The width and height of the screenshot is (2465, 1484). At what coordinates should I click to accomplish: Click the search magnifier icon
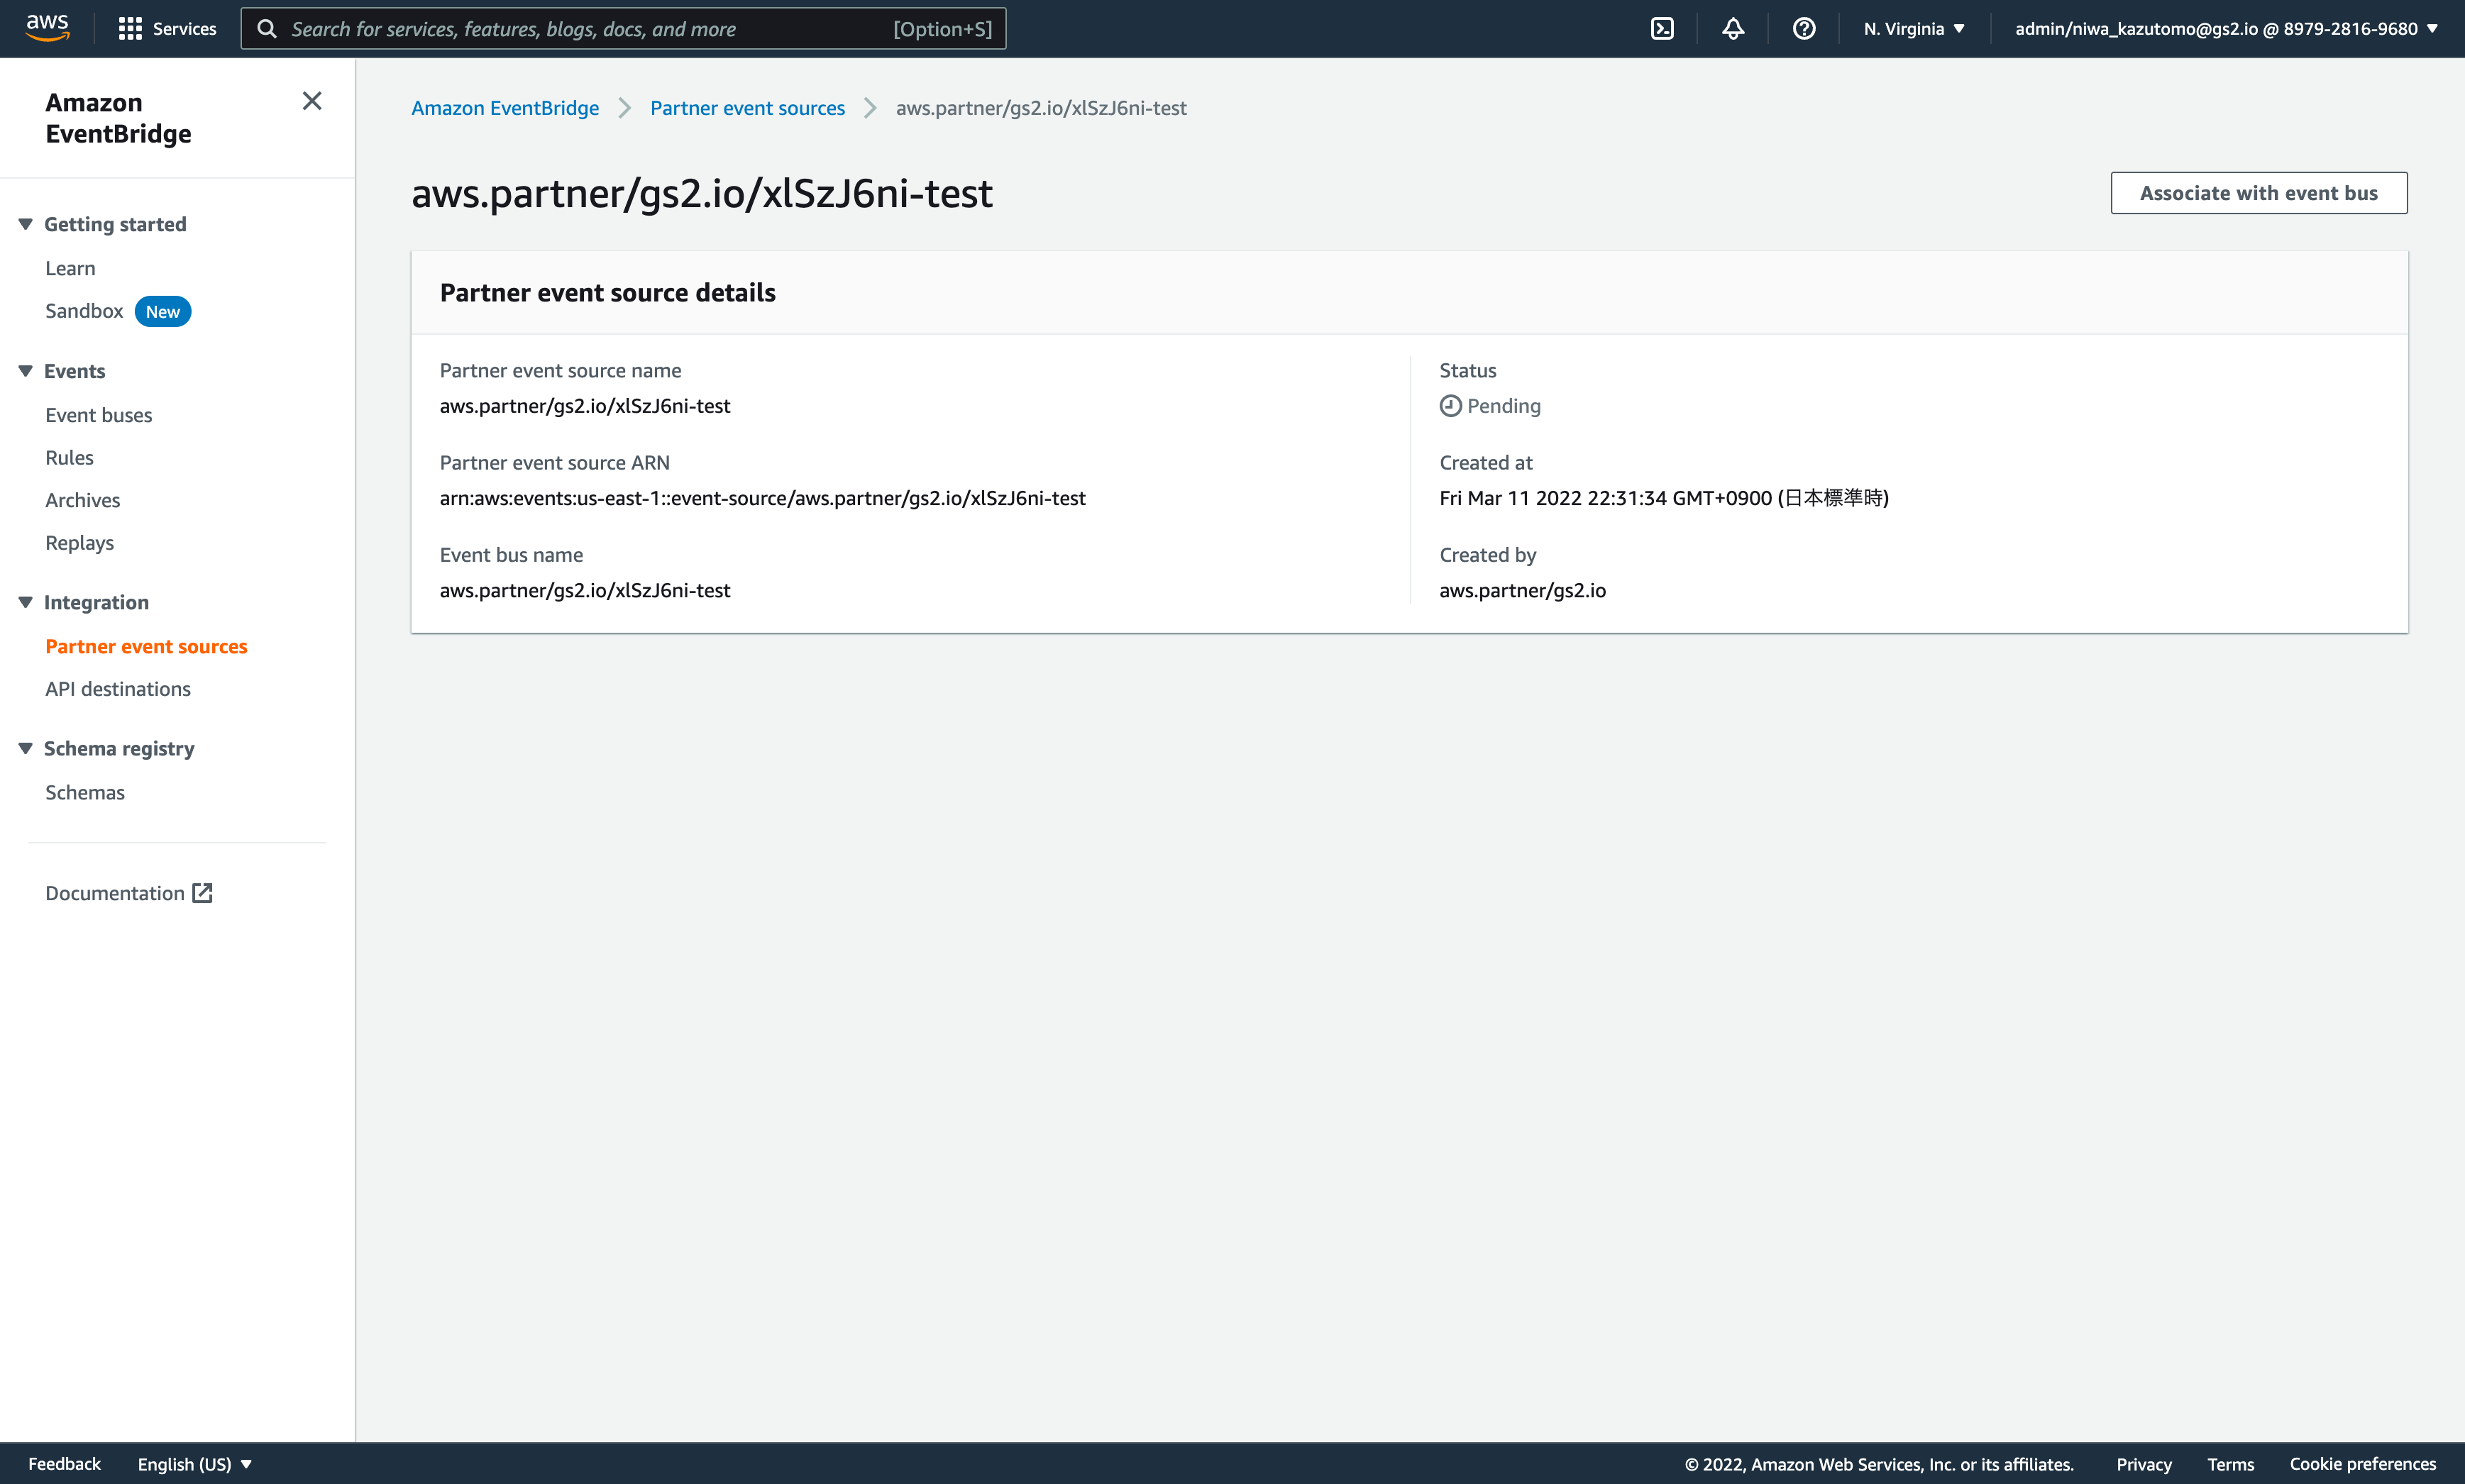click(x=267, y=29)
